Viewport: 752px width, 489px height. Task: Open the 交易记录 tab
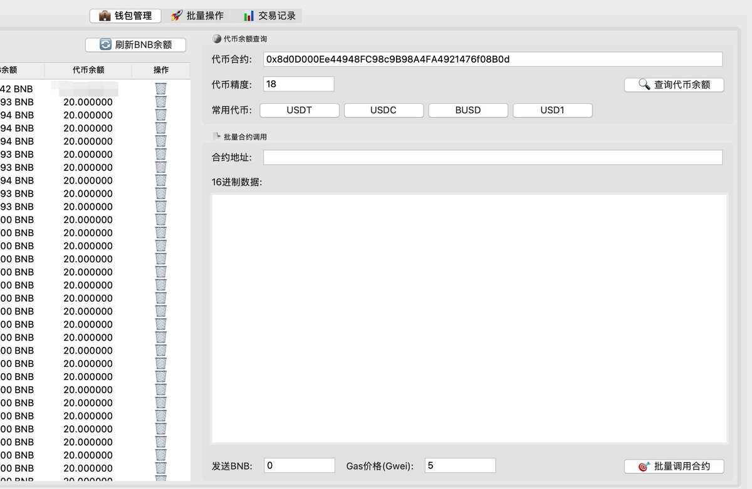pos(269,16)
